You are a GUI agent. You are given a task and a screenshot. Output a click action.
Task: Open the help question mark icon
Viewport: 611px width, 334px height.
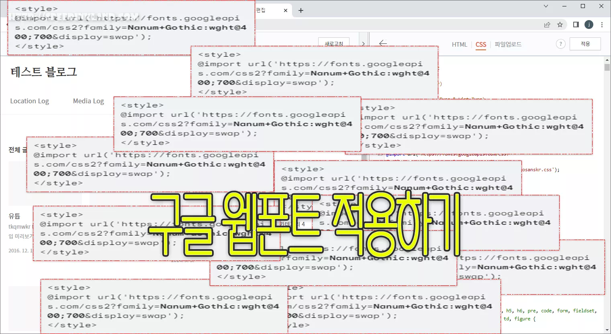[560, 44]
